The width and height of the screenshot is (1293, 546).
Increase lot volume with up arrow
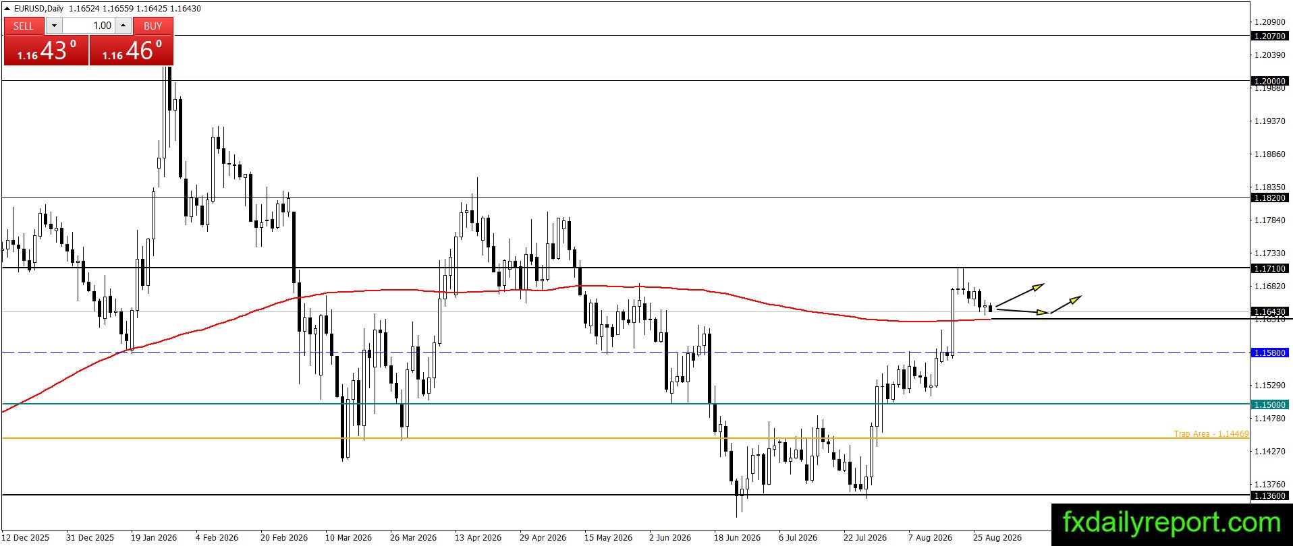[123, 26]
